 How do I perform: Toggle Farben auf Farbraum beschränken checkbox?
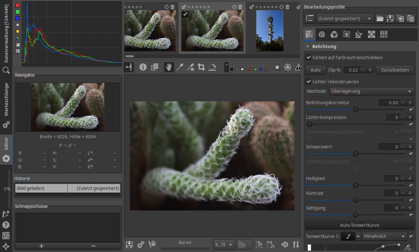(x=308, y=58)
